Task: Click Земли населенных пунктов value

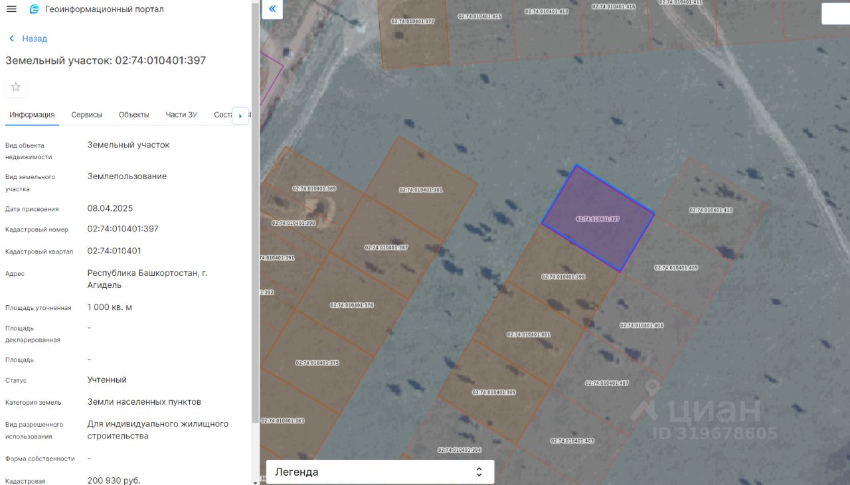Action: click(144, 401)
